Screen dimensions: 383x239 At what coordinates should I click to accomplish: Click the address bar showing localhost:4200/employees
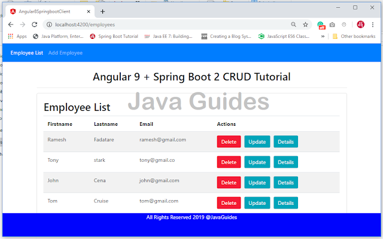(169, 25)
